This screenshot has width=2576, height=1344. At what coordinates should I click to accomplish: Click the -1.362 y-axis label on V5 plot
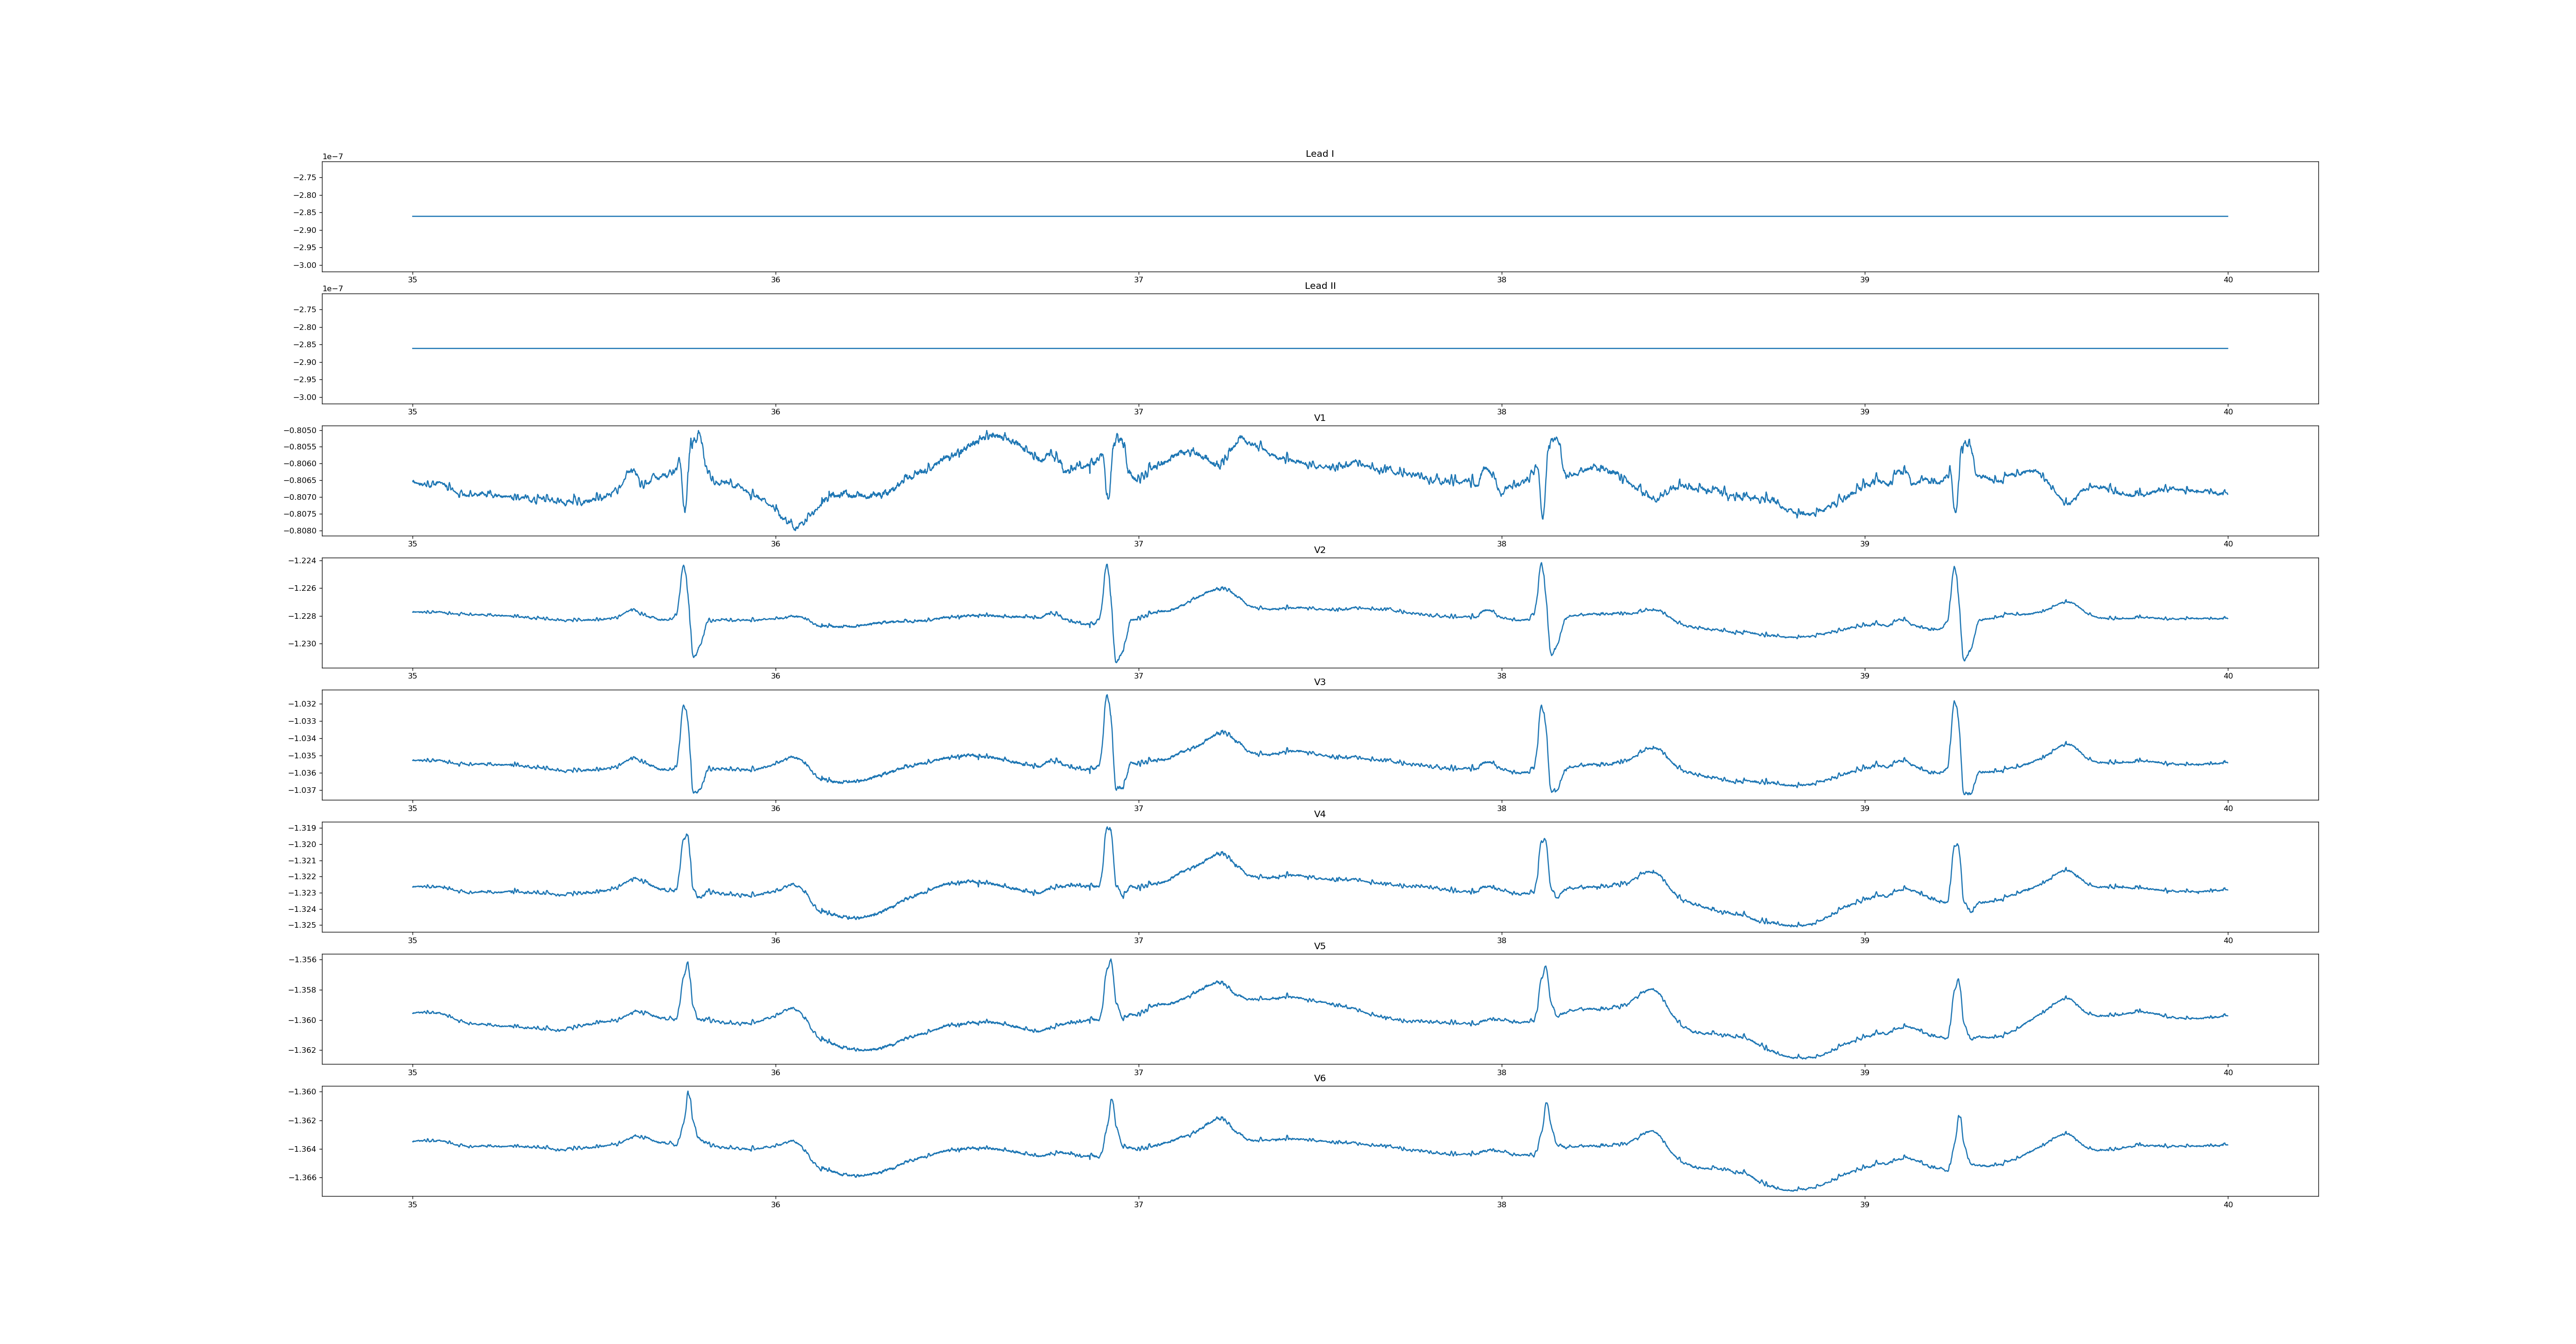(303, 1050)
